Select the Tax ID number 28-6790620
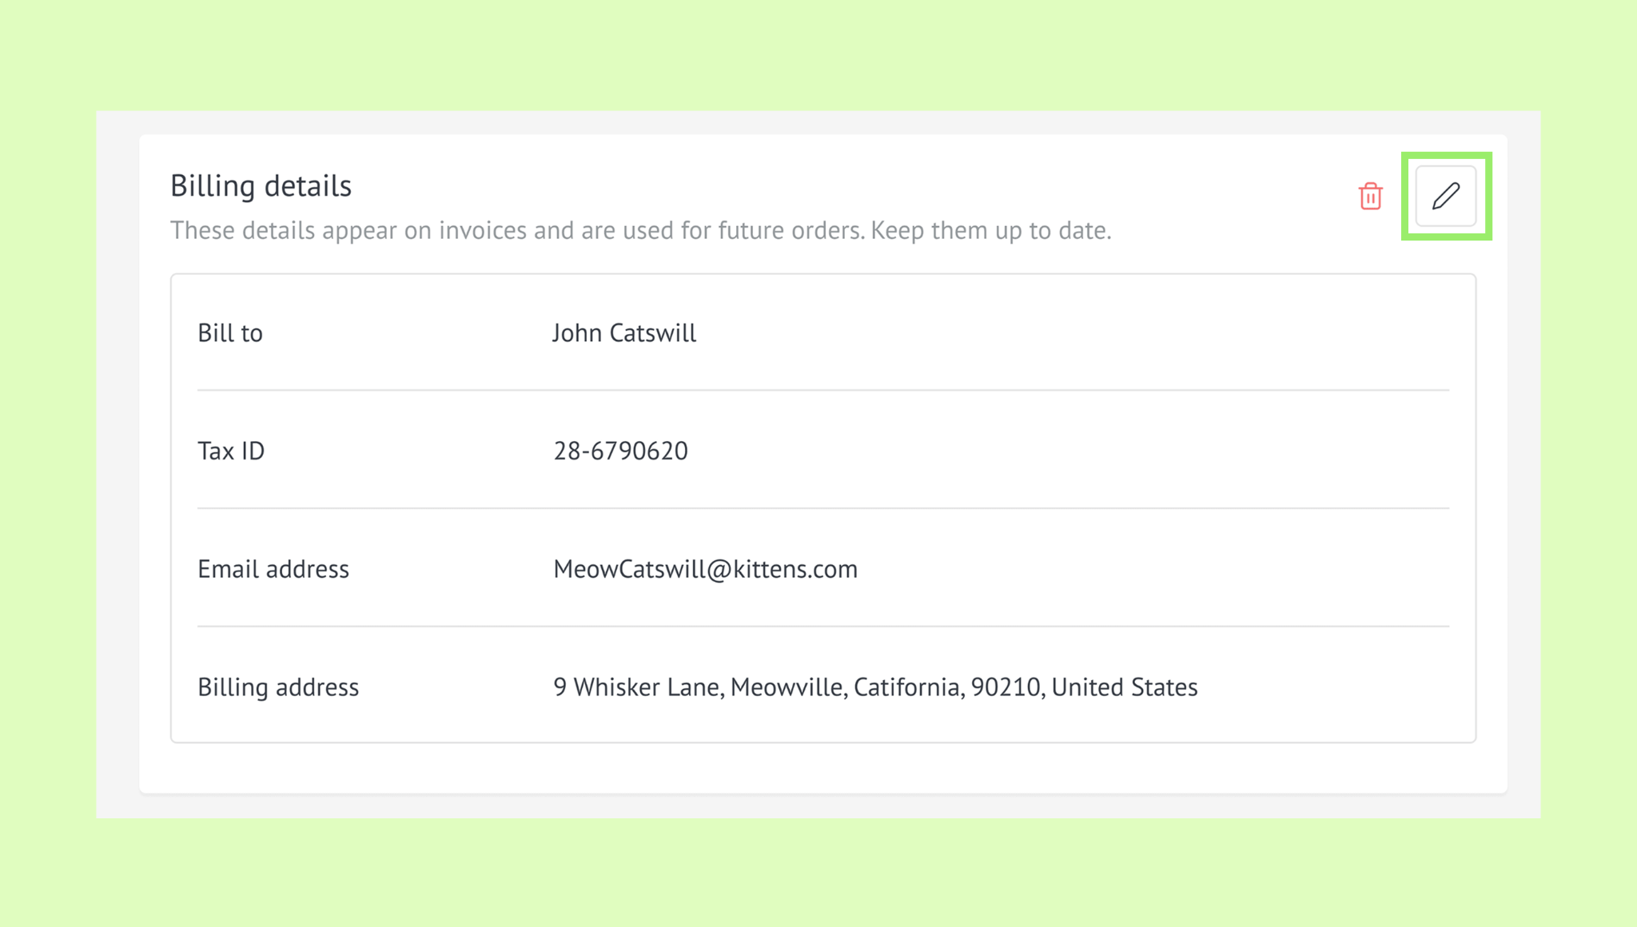Image resolution: width=1637 pixels, height=927 pixels. [x=620, y=451]
